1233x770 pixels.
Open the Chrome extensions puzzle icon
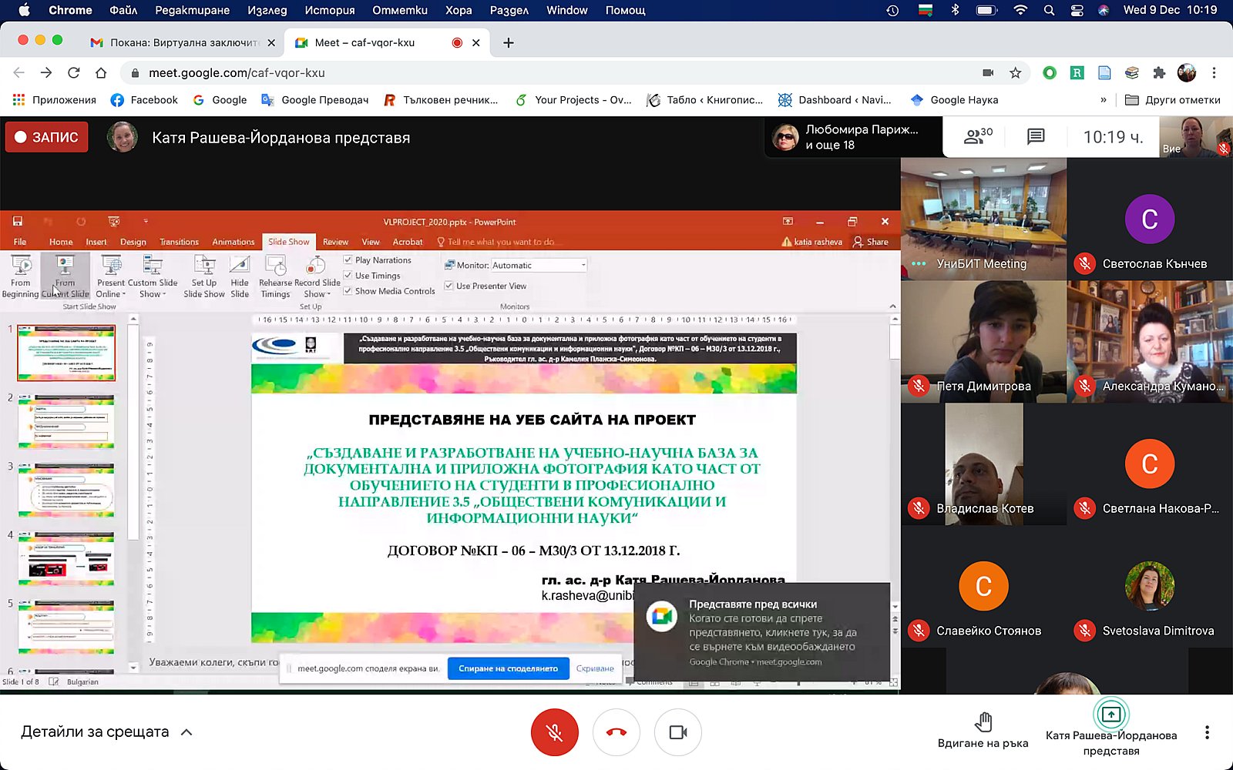tap(1159, 73)
